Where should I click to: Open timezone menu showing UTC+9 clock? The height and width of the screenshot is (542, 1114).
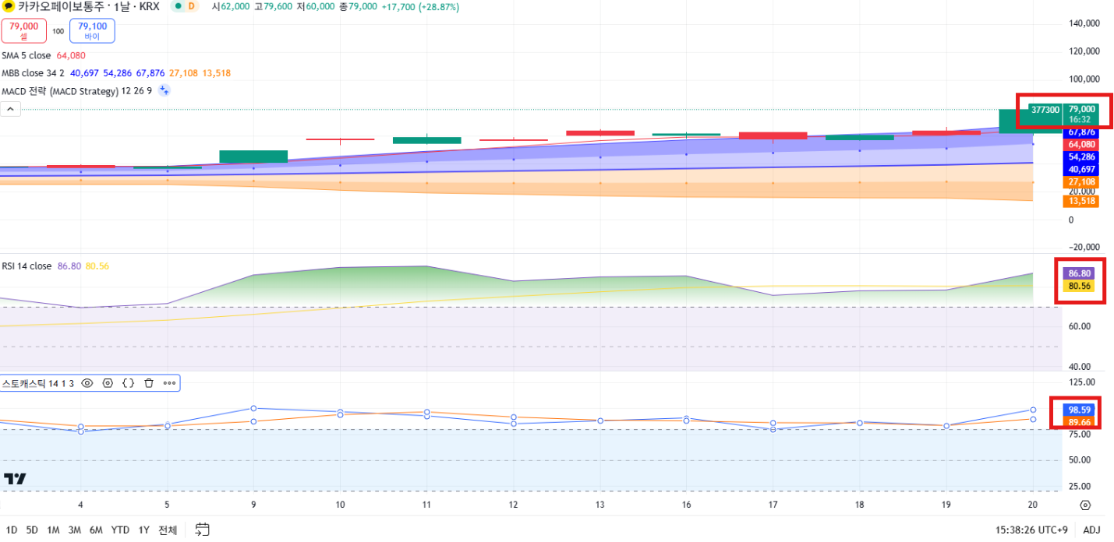[1031, 530]
